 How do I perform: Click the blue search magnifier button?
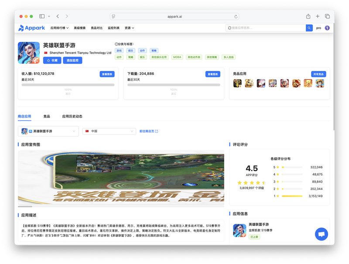pos(309,28)
